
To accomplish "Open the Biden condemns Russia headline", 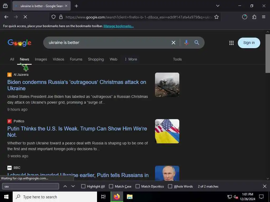I will (x=77, y=85).
